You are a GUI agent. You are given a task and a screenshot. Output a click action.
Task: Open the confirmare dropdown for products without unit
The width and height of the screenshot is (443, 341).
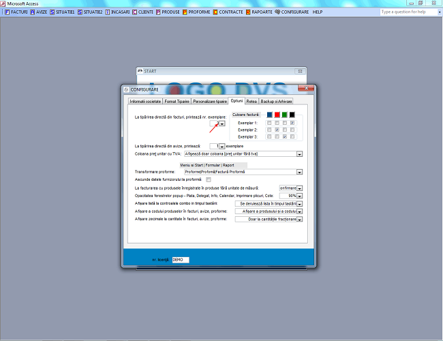[x=299, y=188]
